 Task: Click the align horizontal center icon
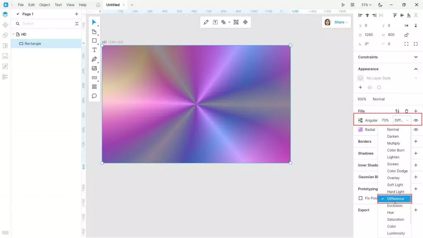pyautogui.click(x=367, y=15)
